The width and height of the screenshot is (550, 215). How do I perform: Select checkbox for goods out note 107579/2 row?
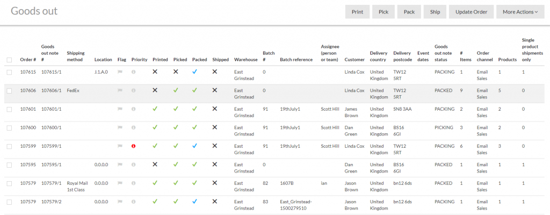[x=9, y=202]
